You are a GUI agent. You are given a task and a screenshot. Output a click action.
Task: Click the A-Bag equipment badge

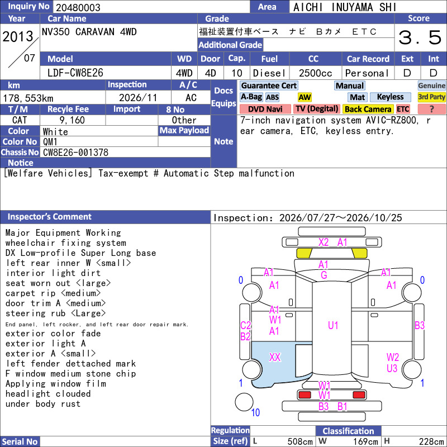pyautogui.click(x=251, y=97)
